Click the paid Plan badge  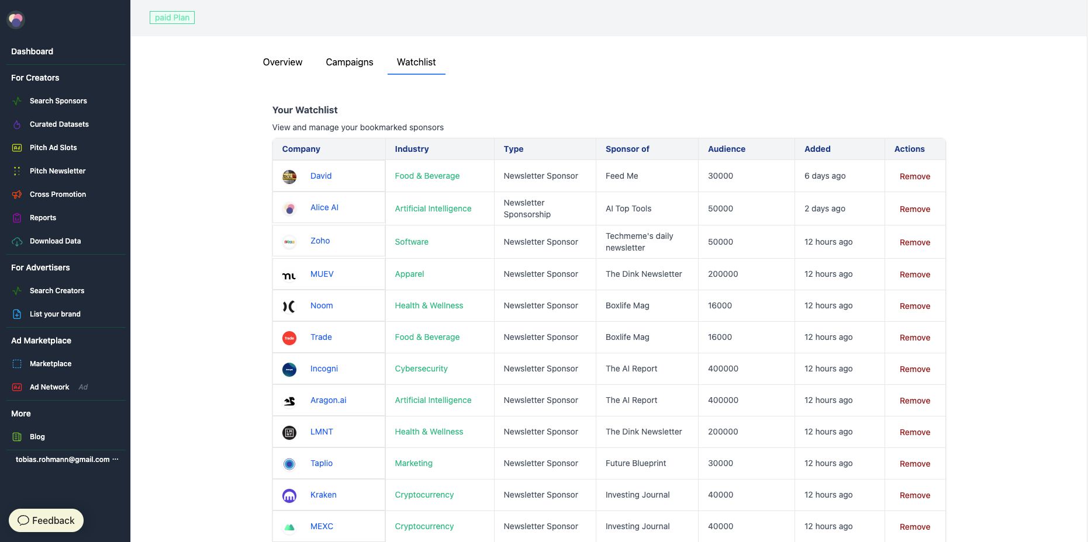pos(172,18)
